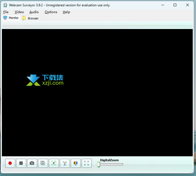Stop capture with the square stop button
Screen dimensions: 196x176
pyautogui.click(x=21, y=163)
